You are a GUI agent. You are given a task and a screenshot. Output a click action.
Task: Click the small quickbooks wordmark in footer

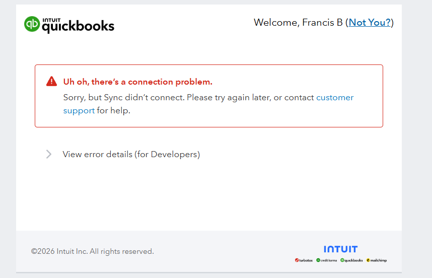pos(353,260)
